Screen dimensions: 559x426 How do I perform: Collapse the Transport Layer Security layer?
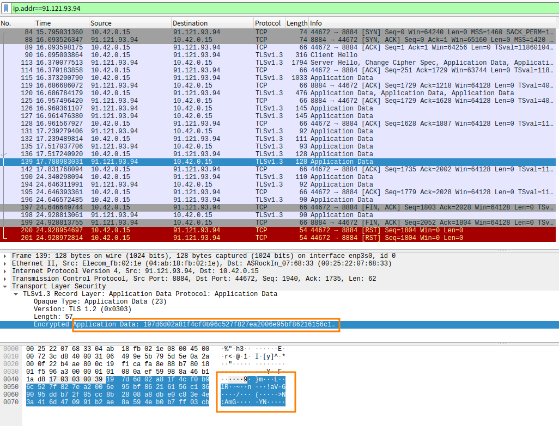pos(5,286)
